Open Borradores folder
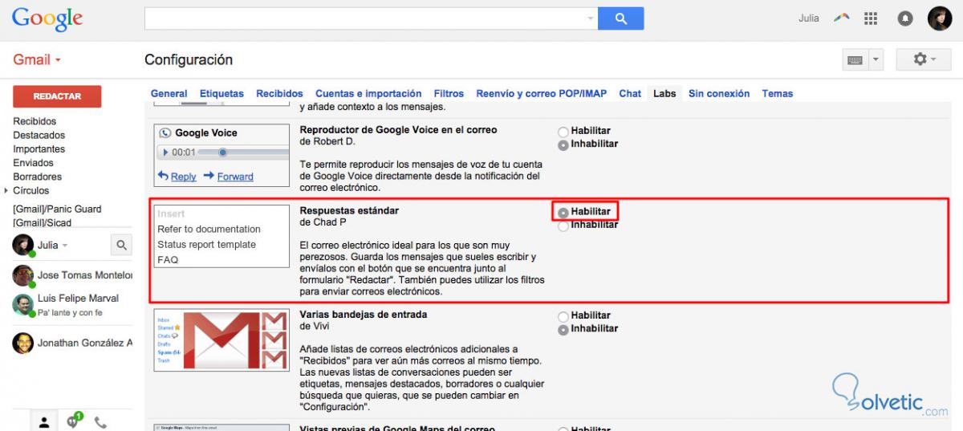963x431 pixels. (37, 177)
